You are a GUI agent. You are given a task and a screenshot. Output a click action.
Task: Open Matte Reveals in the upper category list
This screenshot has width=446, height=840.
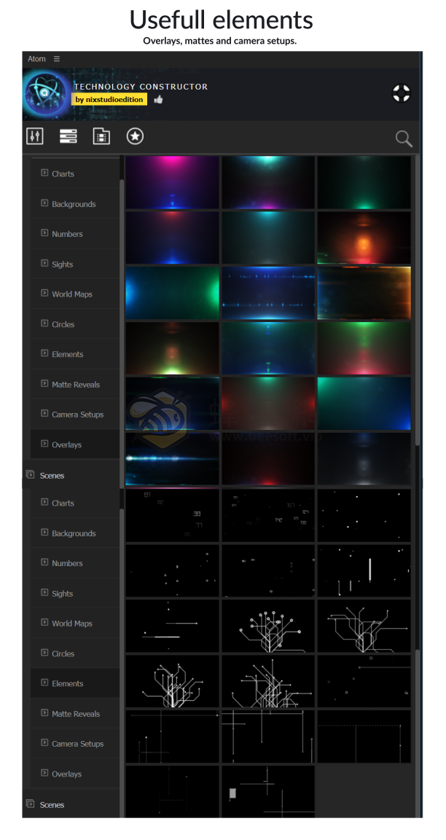[75, 384]
